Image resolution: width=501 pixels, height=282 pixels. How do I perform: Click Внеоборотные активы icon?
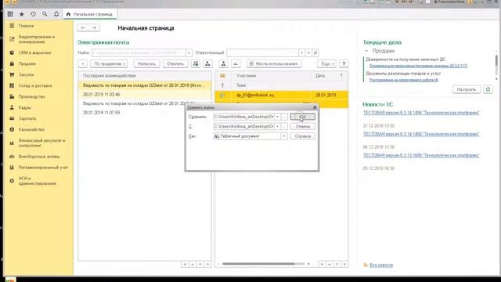click(x=12, y=157)
